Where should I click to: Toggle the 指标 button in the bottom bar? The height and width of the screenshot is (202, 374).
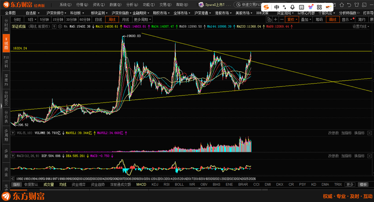click(x=17, y=185)
